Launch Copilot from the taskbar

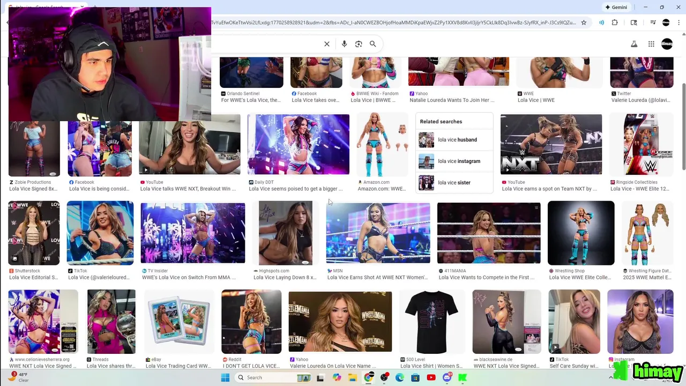[x=337, y=377]
